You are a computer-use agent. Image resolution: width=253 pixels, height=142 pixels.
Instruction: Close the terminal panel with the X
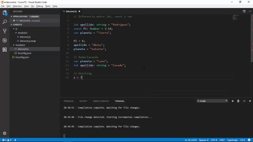click(250, 101)
